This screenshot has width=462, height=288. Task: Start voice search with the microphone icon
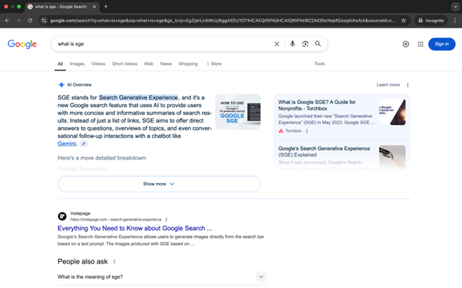tap(292, 44)
